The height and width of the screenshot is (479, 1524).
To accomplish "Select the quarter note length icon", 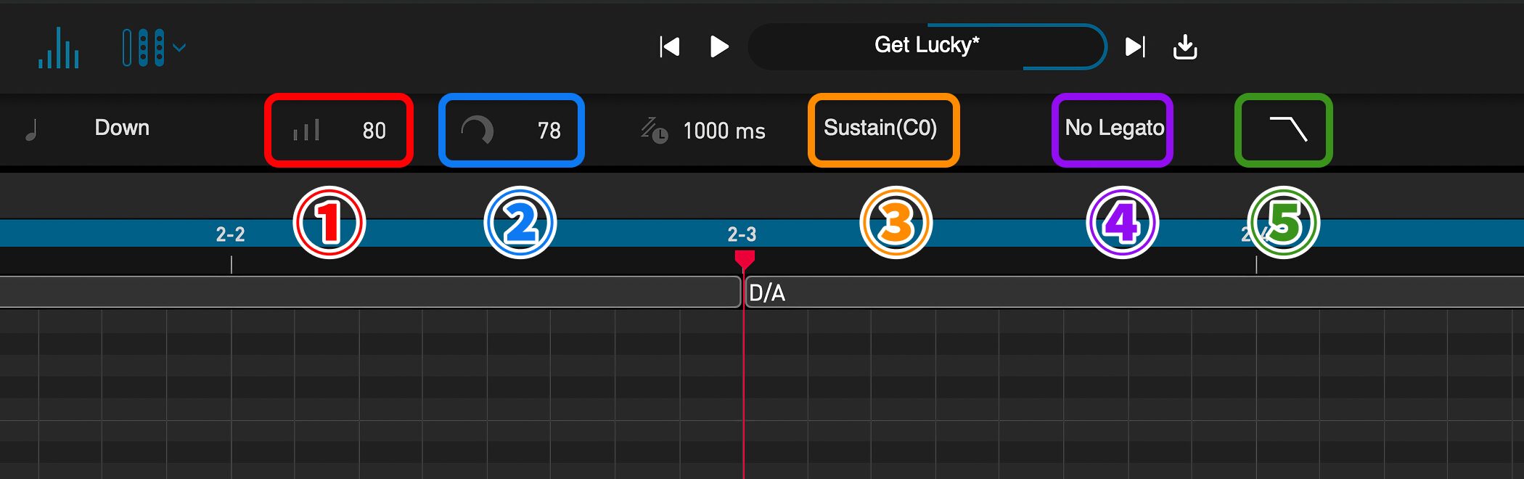I will tap(30, 130).
